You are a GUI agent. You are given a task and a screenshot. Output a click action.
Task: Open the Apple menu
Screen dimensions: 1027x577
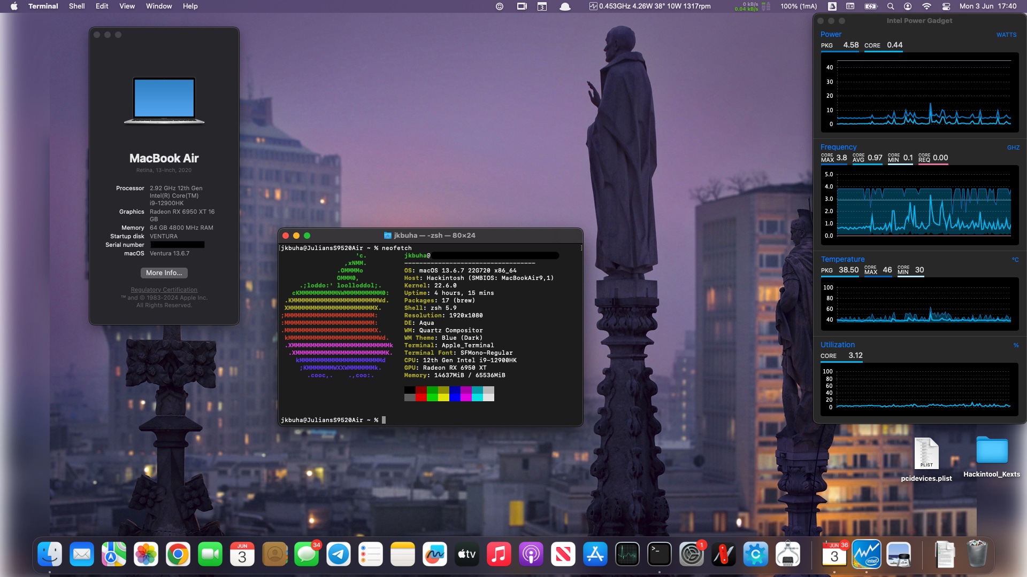(14, 6)
